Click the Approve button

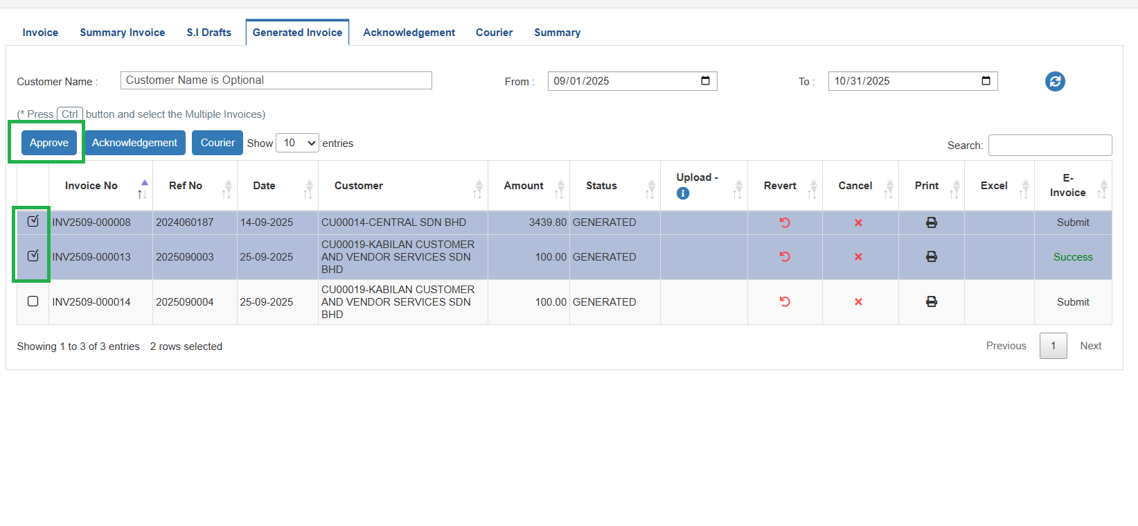(x=49, y=143)
